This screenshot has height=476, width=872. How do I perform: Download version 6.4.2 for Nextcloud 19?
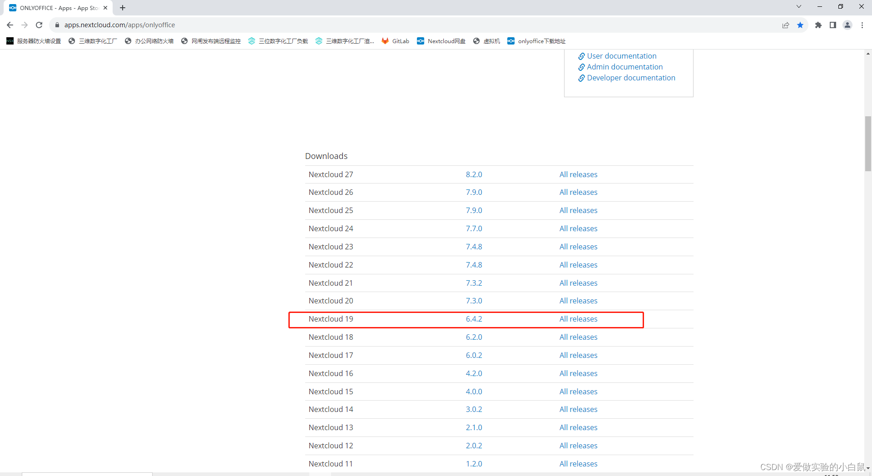474,319
